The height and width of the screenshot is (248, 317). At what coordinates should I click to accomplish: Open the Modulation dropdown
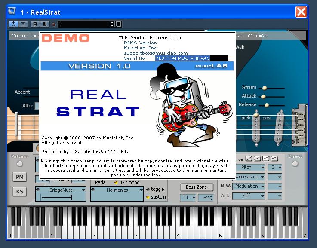pos(249,186)
